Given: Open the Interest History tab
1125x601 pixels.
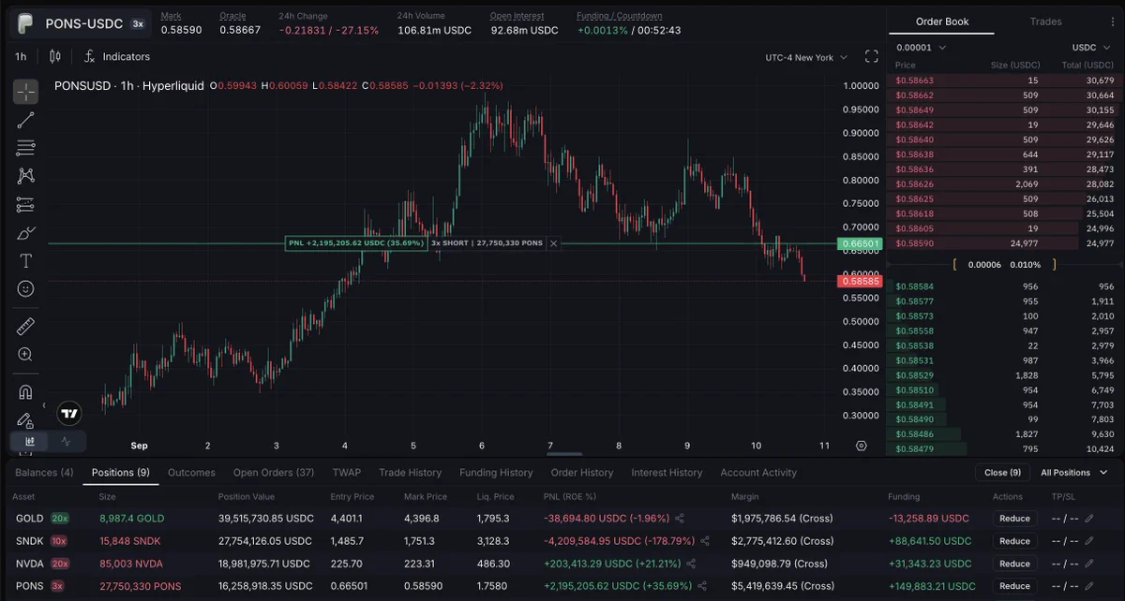Looking at the screenshot, I should [667, 473].
